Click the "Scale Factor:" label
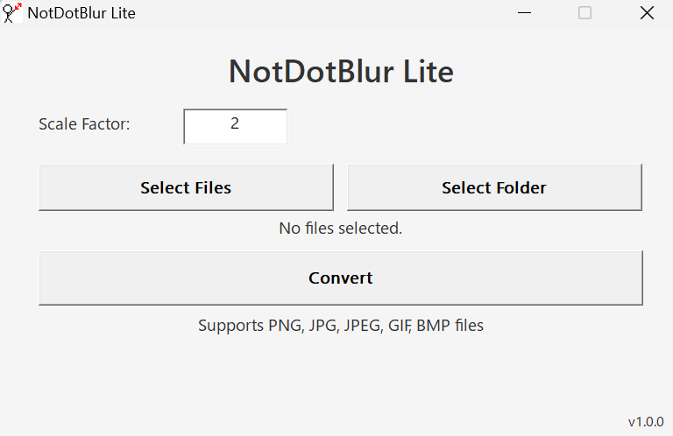The image size is (673, 436). [84, 124]
